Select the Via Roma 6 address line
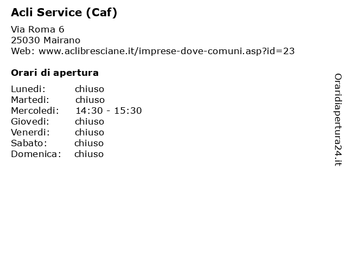The image size is (347, 260). pyautogui.click(x=37, y=29)
